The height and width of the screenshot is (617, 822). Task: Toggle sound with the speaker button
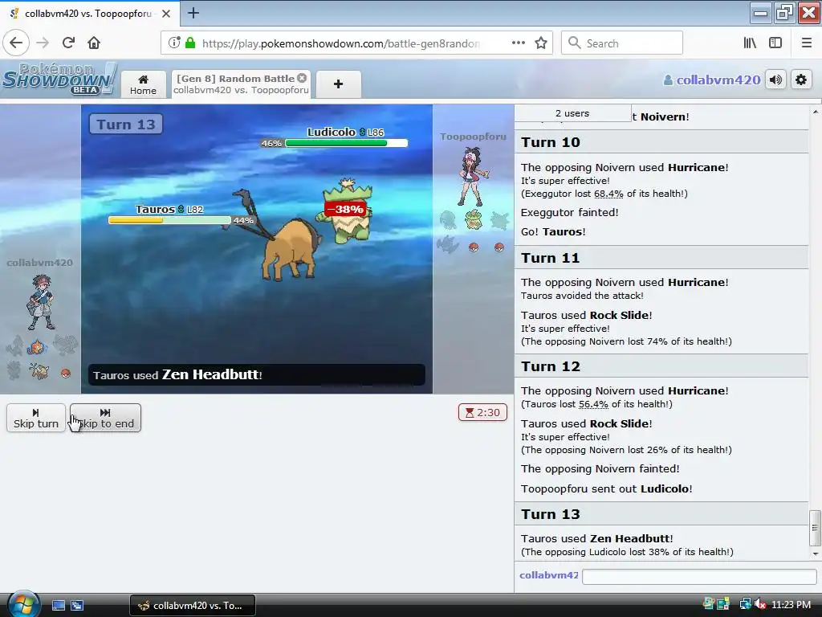point(776,80)
